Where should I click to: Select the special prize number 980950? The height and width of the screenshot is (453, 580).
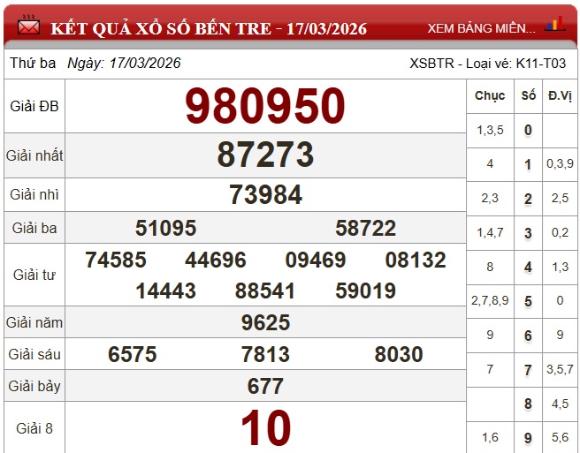(x=264, y=106)
